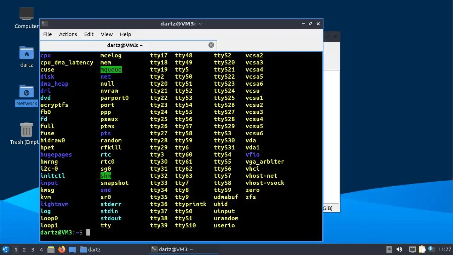Screen dimensions: 453x255
Task: Click the zfs entry
Action: click(x=251, y=197)
